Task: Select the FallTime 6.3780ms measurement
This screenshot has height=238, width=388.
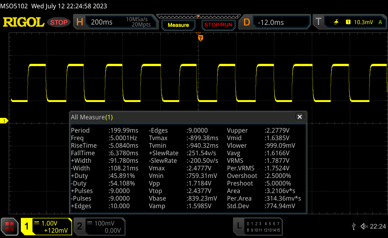Action: pos(105,153)
